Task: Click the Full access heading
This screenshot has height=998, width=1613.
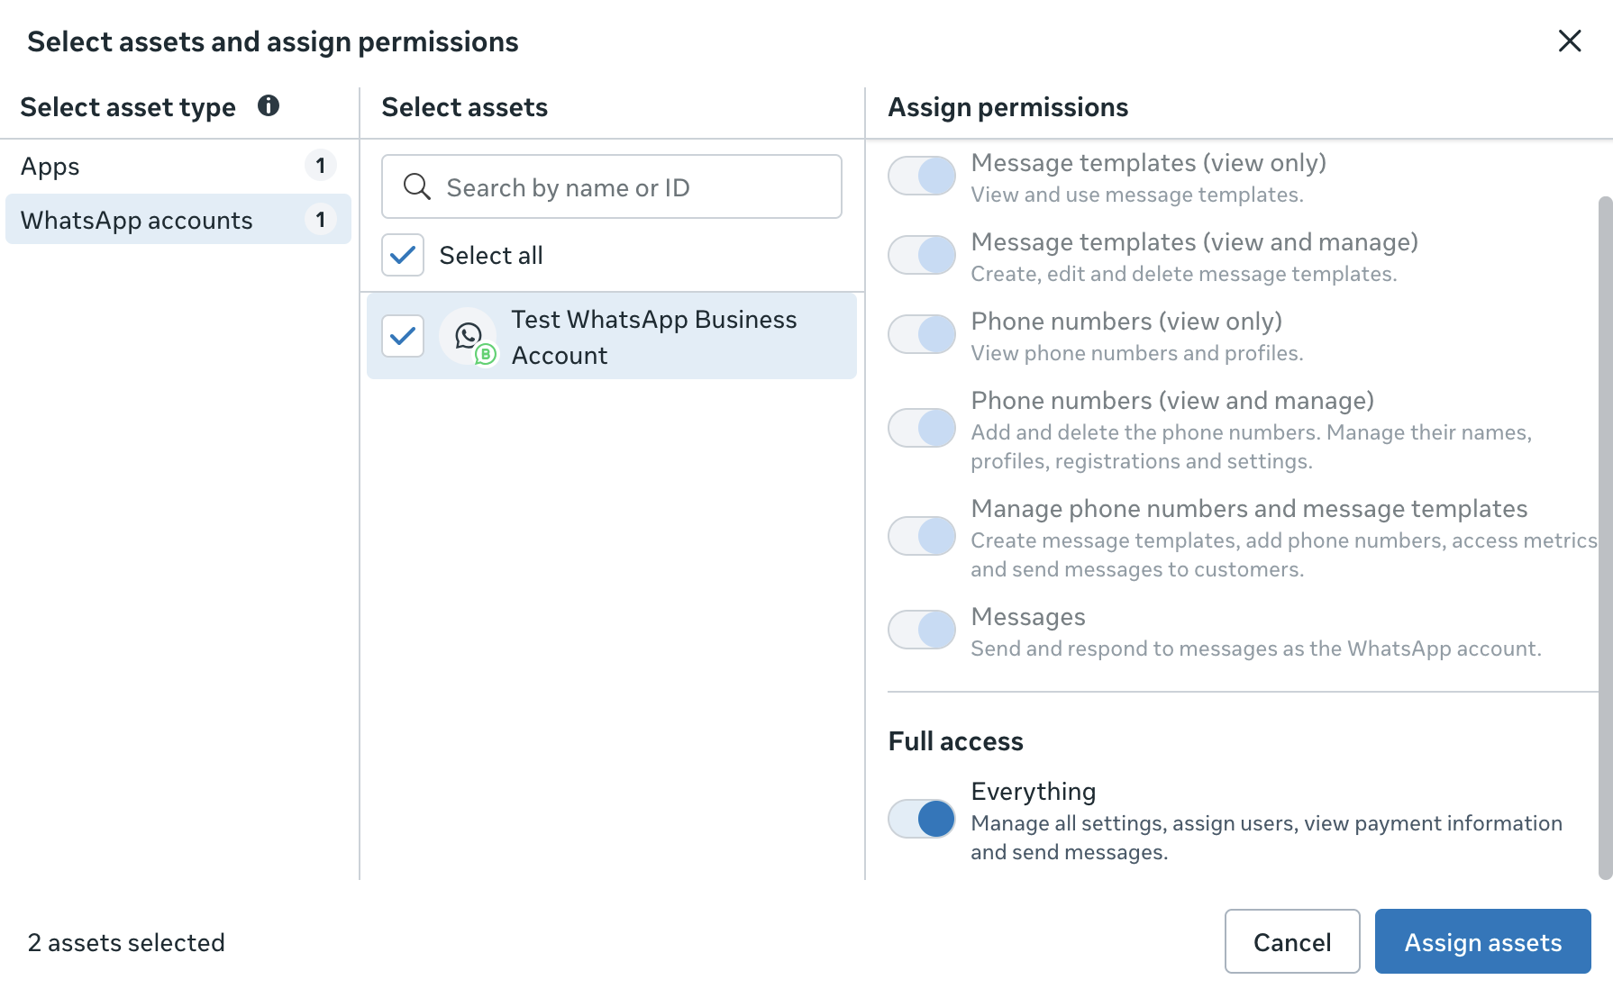Action: click(956, 741)
